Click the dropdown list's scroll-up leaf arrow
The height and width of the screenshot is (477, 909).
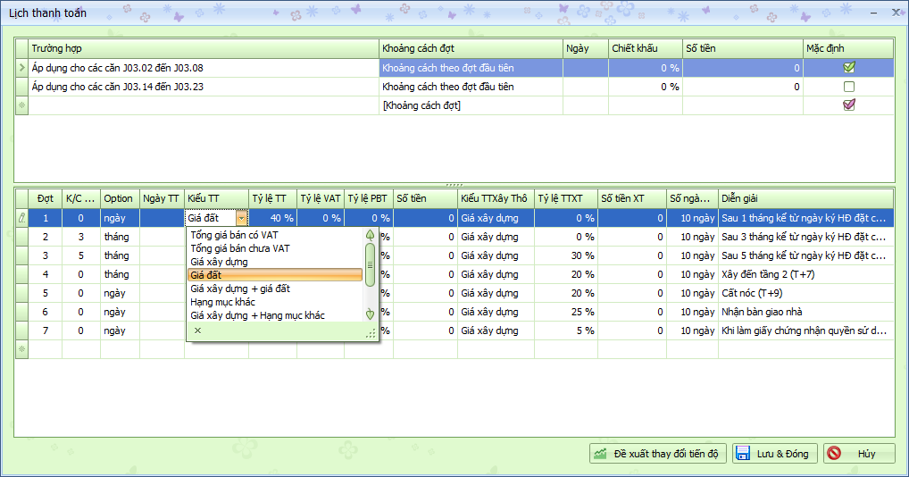tap(371, 235)
